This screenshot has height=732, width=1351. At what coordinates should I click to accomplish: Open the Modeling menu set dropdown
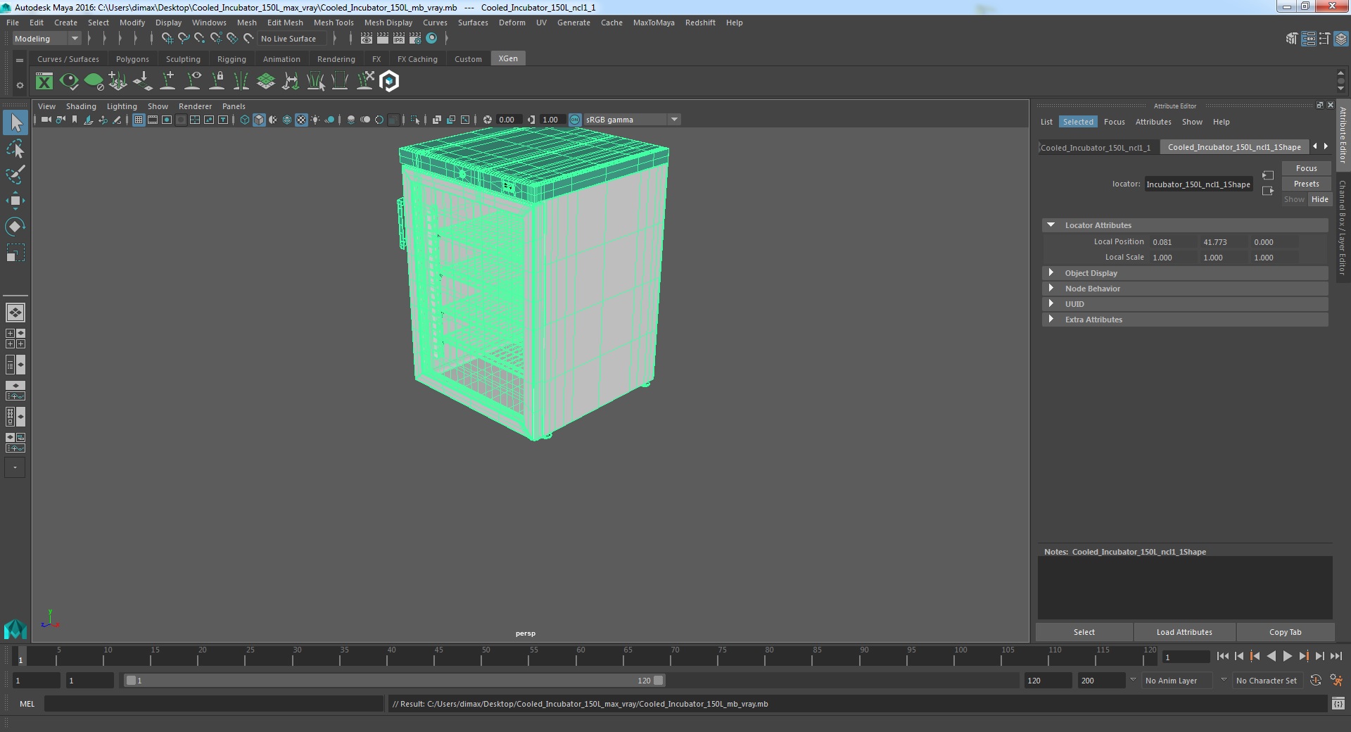(x=46, y=39)
